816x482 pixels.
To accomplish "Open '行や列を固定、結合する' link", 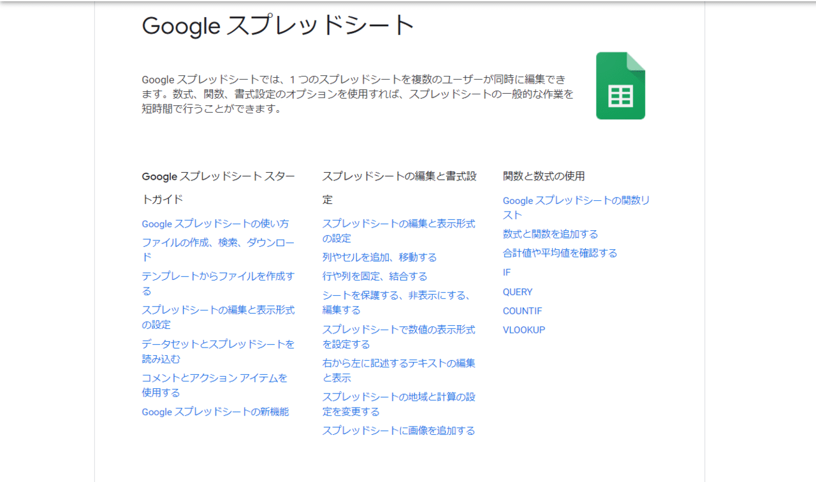I will (374, 276).
